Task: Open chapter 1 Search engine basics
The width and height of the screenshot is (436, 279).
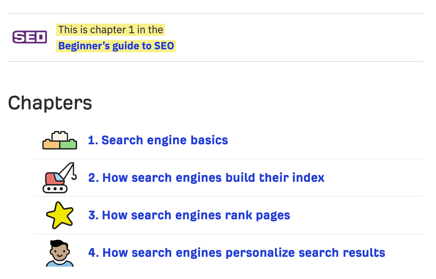Action: pyautogui.click(x=158, y=140)
